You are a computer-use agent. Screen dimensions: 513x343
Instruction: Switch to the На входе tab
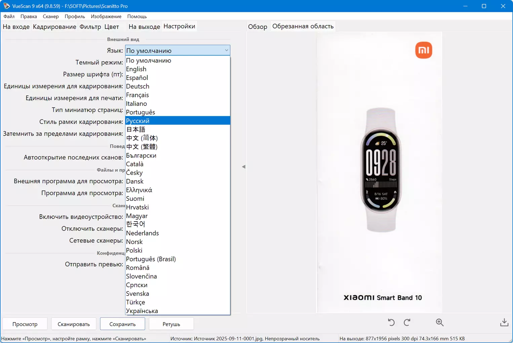click(x=16, y=27)
